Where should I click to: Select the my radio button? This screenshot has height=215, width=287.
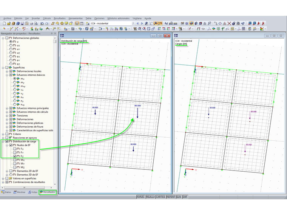tap(15, 82)
